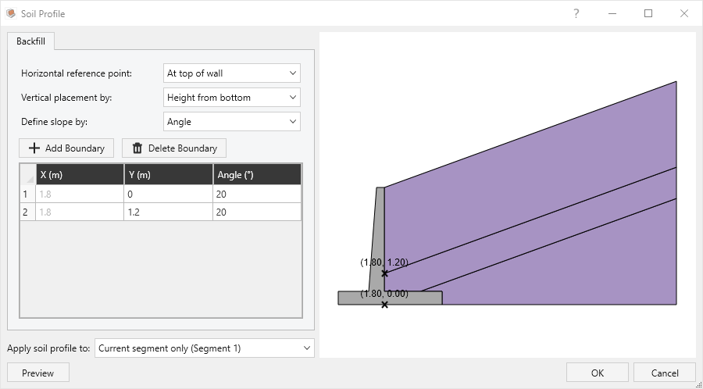Select the Backfill tab
This screenshot has height=389, width=703.
(31, 41)
